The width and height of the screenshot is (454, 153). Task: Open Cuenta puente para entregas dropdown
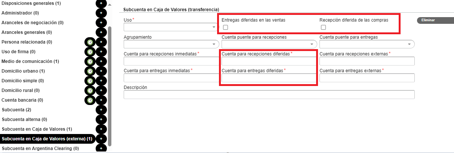pyautogui.click(x=367, y=44)
